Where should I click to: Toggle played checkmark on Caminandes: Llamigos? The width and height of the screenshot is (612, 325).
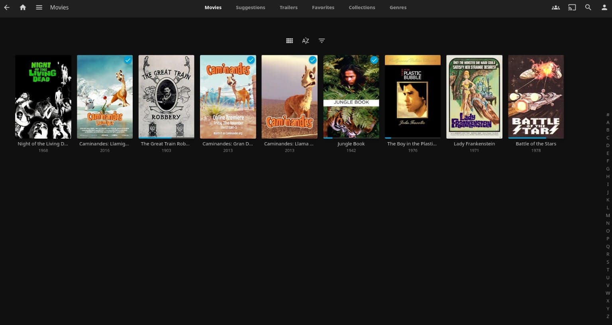click(x=127, y=60)
